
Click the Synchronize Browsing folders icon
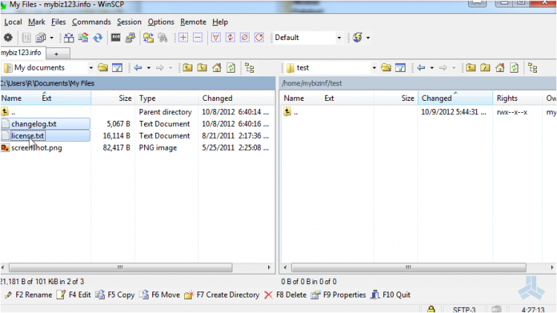pyautogui.click(x=148, y=37)
